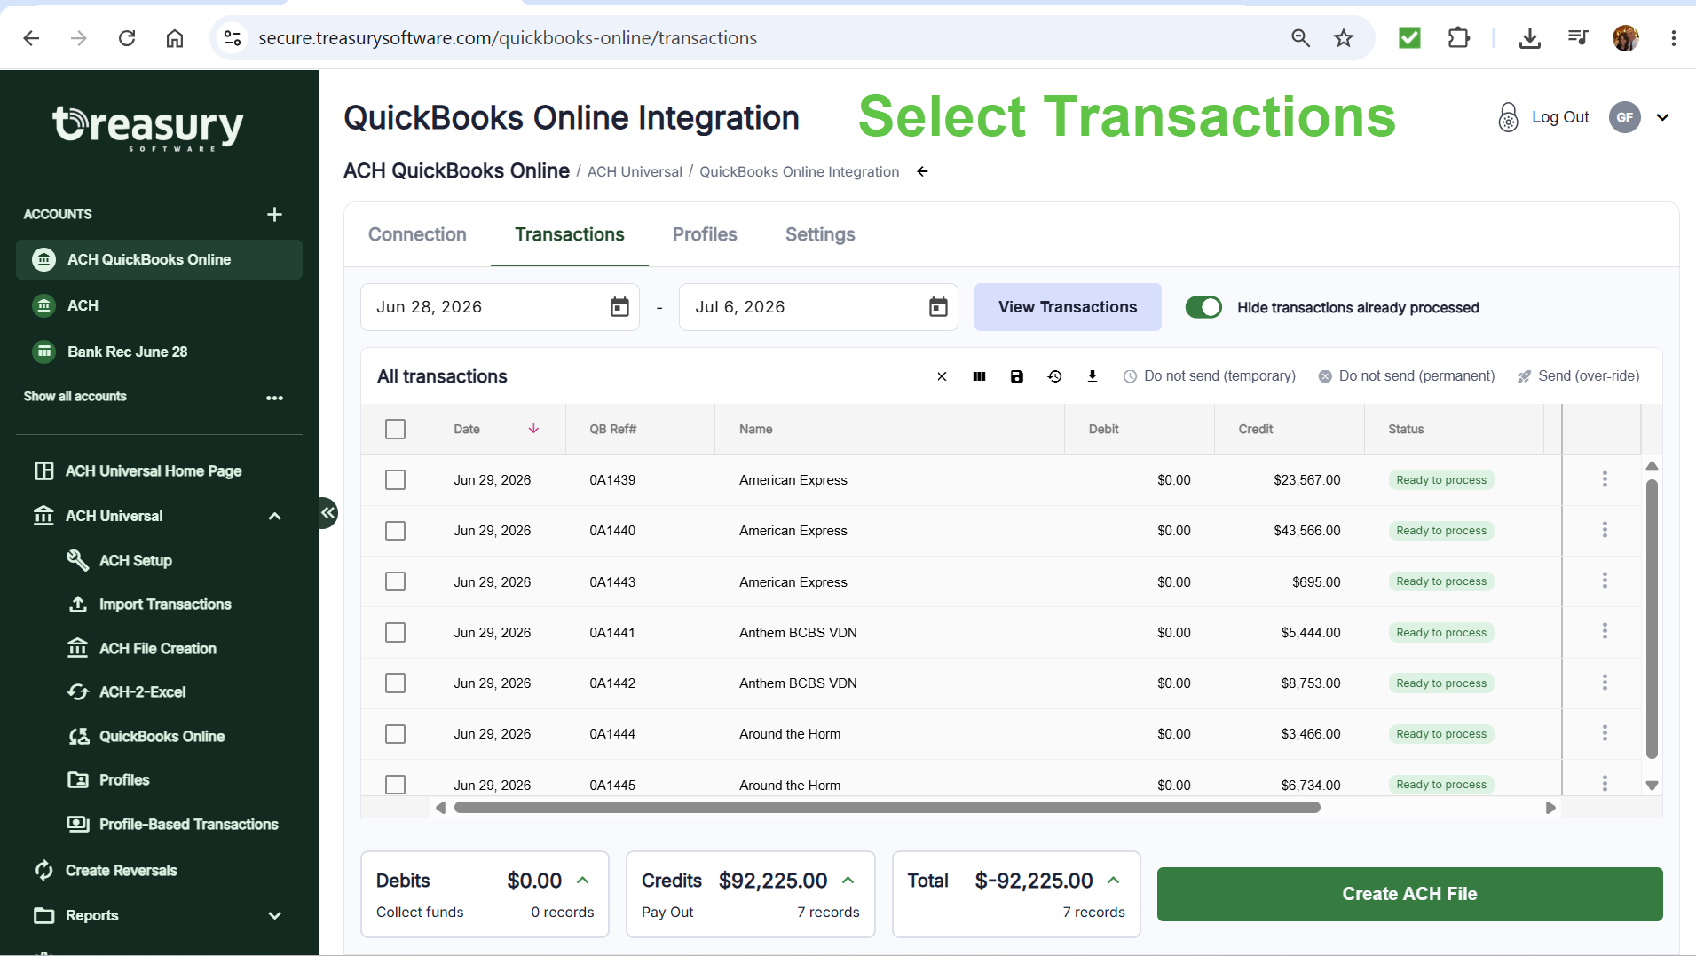Switch to the Transactions tab
Image resolution: width=1696 pixels, height=956 pixels.
click(570, 234)
